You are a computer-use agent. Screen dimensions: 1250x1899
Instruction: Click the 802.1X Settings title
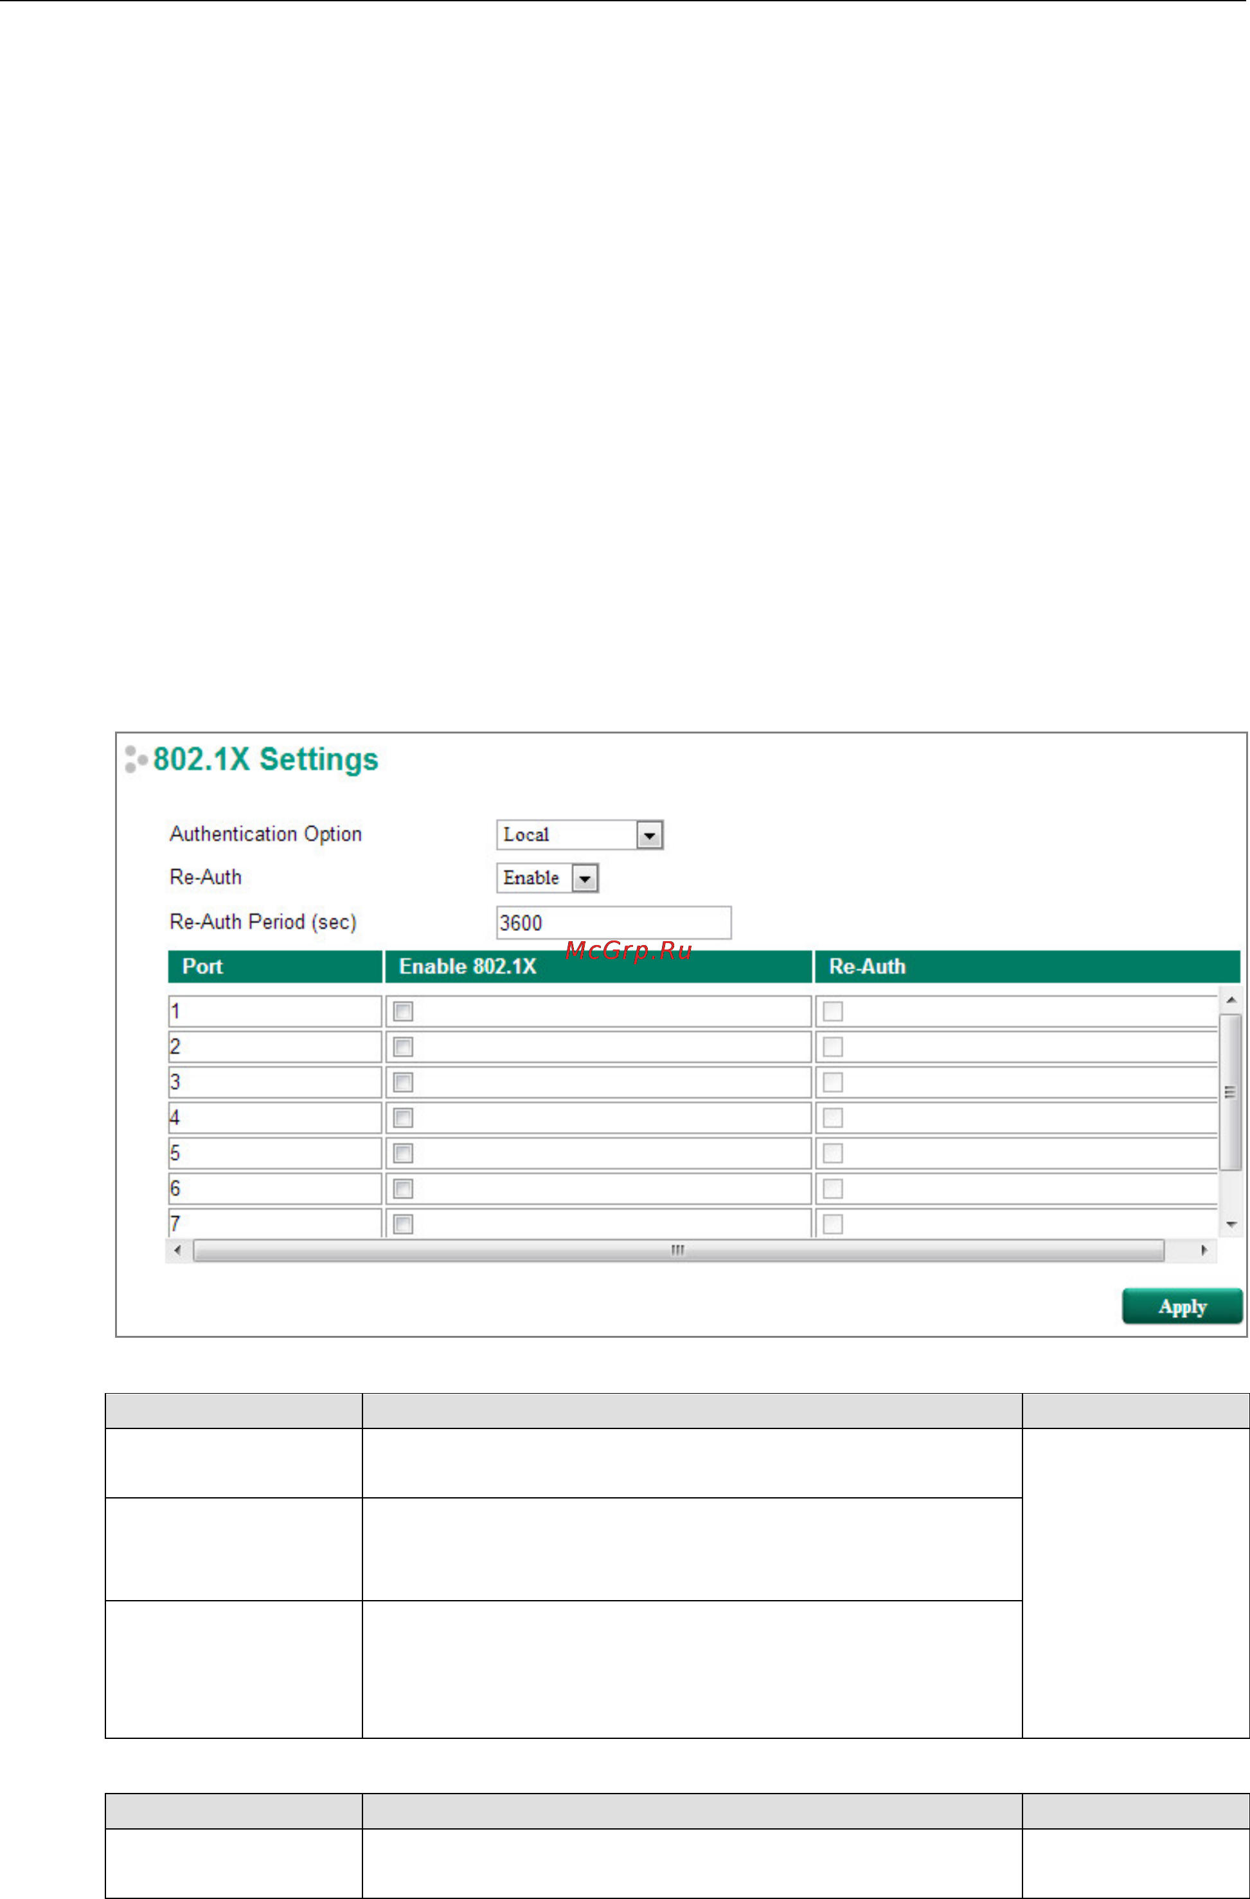tap(265, 759)
